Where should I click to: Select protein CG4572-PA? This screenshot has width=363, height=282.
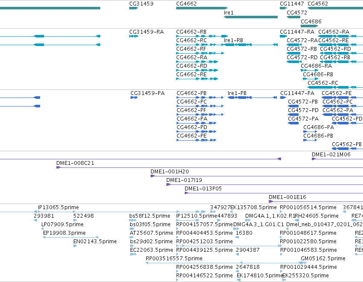pyautogui.click(x=293, y=123)
